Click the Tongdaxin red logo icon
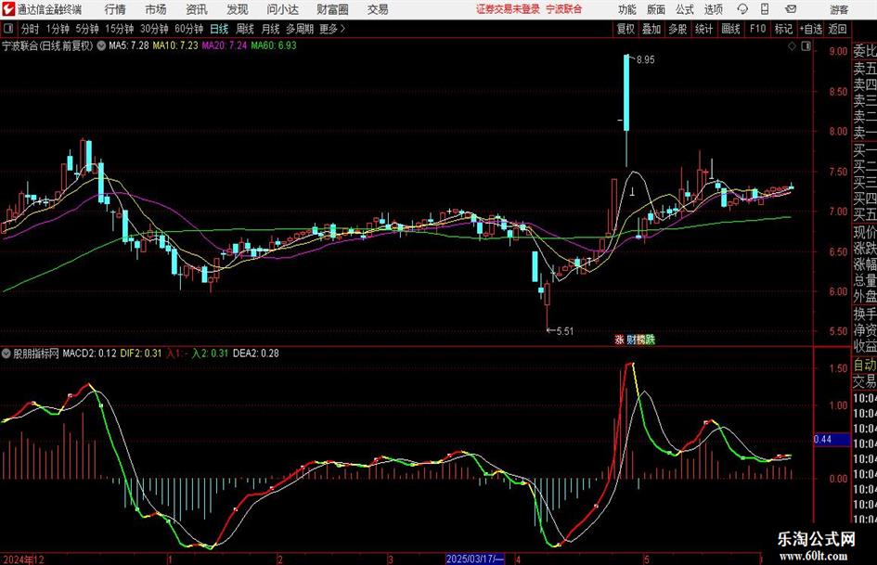This screenshot has height=565, width=877. (8, 9)
